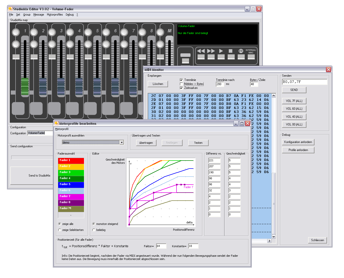Viewport: 344px width, 278px height.
Task: Click the Faktor input field
Action: pyautogui.click(x=161, y=246)
